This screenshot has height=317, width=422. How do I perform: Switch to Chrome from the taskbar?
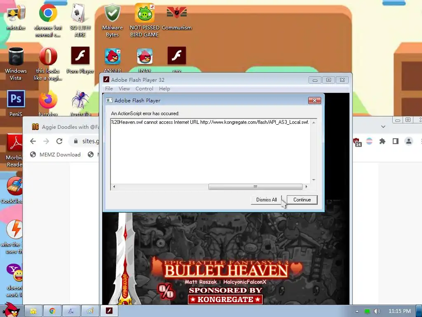(52, 311)
